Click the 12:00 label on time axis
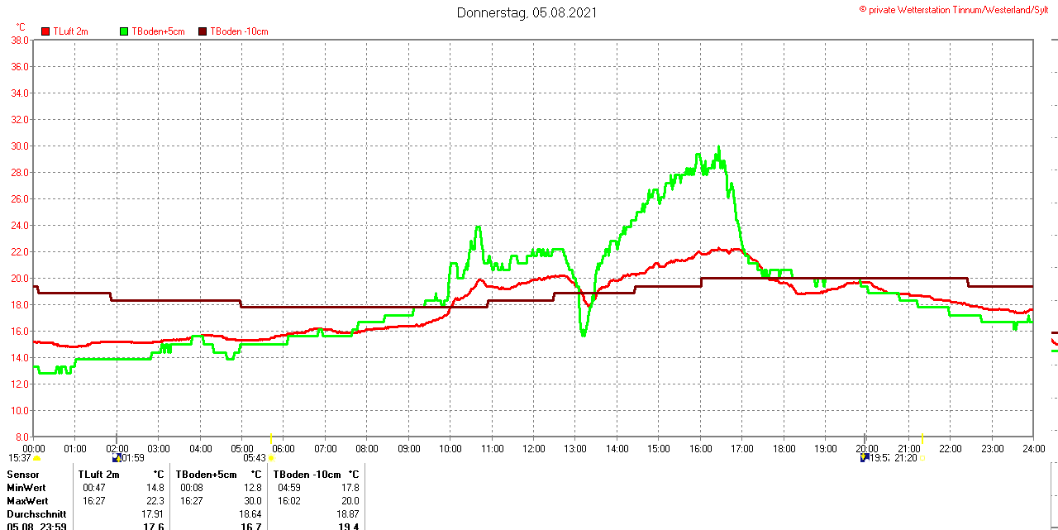The height and width of the screenshot is (530, 1058). coord(533,449)
